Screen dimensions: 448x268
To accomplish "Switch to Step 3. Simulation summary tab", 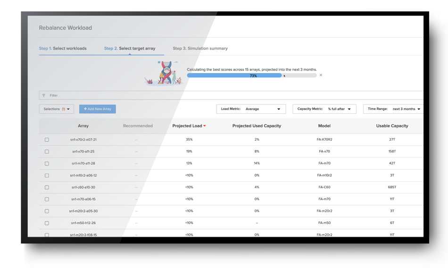I will point(200,48).
